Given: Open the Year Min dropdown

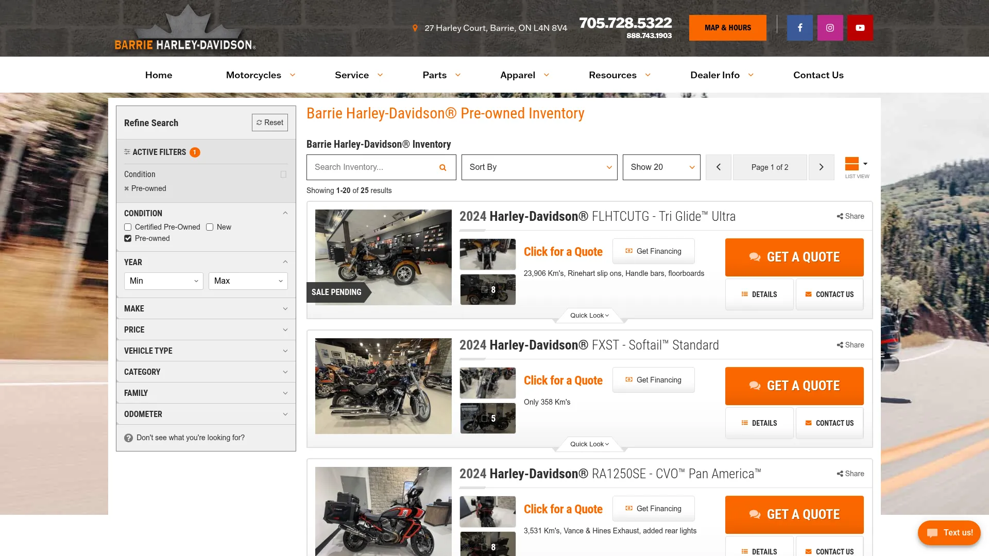Looking at the screenshot, I should point(164,281).
